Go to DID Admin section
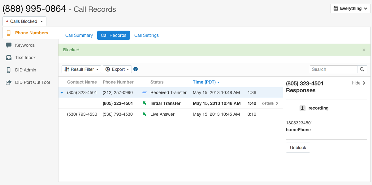Viewport: 372px width, 185px height. click(x=25, y=70)
